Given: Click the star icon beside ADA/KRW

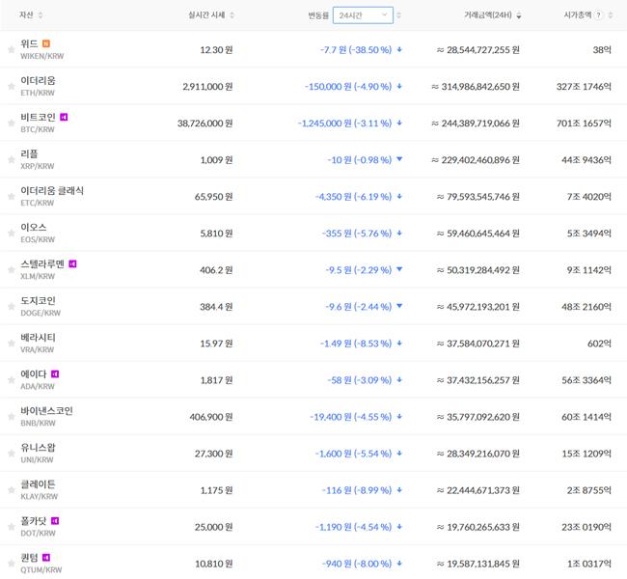Looking at the screenshot, I should click(12, 380).
